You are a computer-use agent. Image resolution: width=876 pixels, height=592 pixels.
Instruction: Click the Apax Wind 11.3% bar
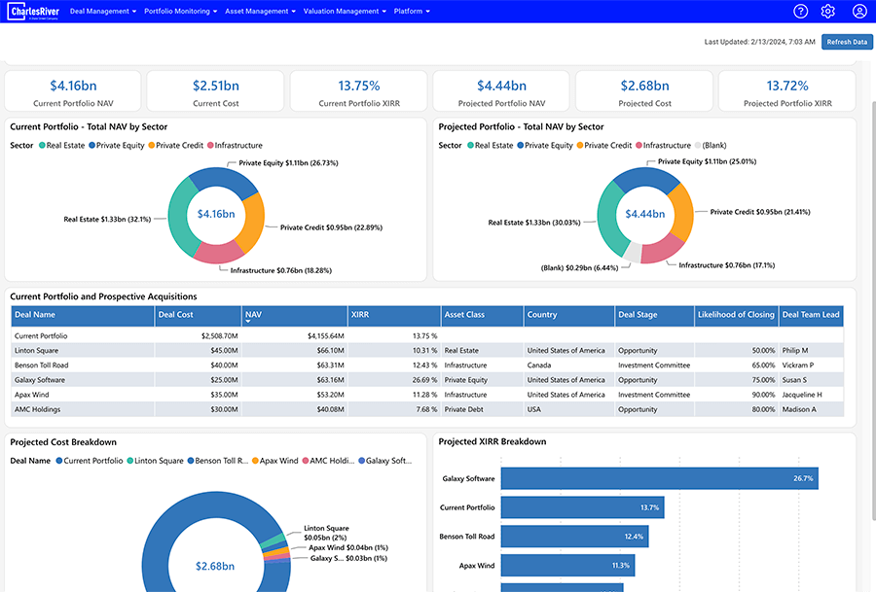567,566
